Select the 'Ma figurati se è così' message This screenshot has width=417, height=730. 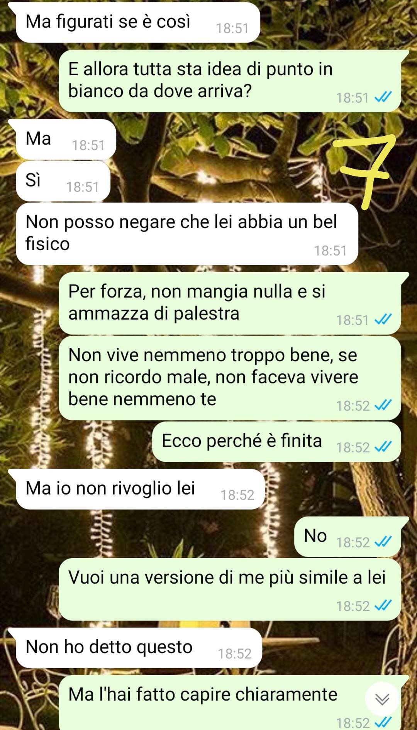click(137, 22)
